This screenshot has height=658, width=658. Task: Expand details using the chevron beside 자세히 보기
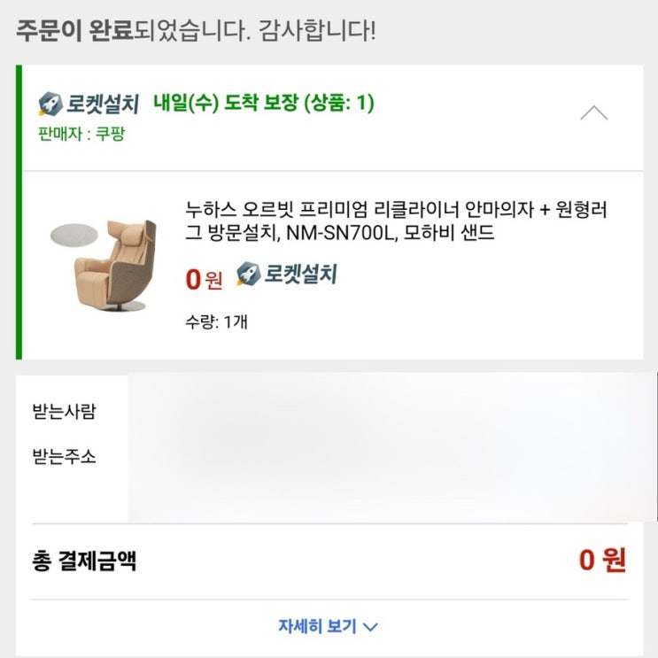[x=371, y=627]
